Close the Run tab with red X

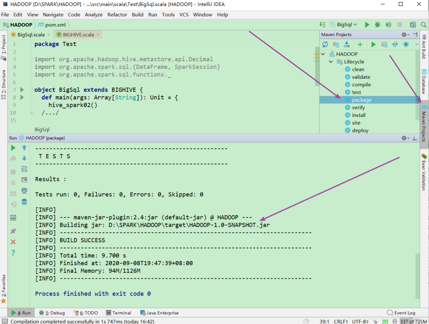point(13,242)
